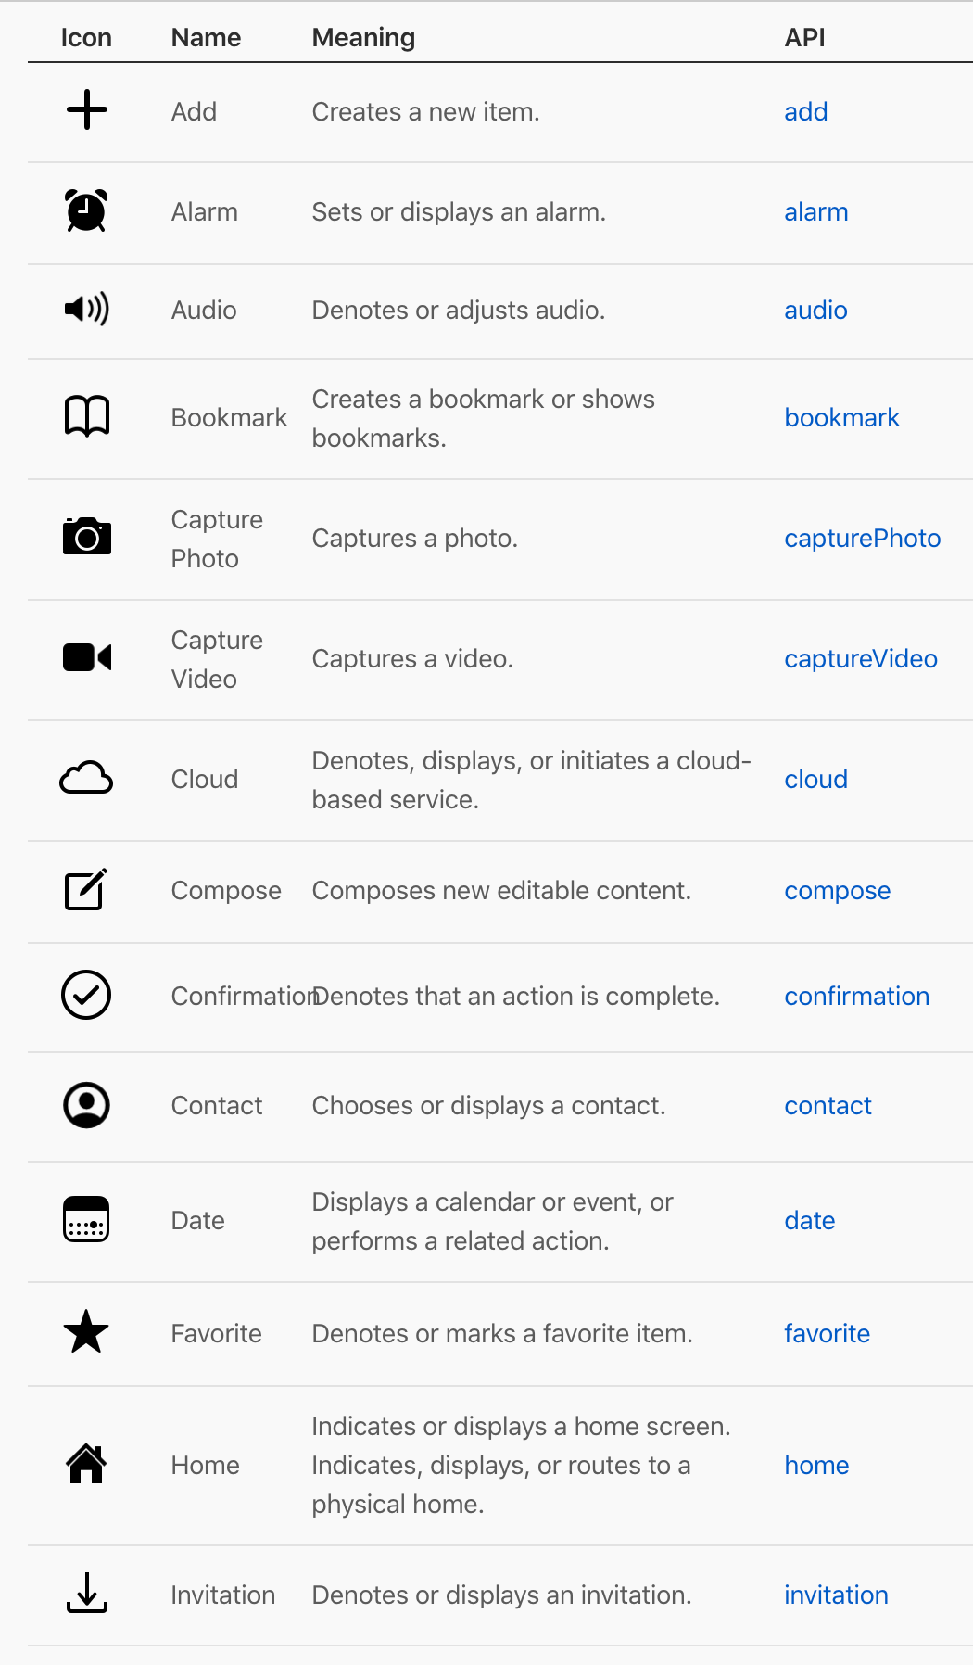Click the Capture Photo camera icon
The image size is (973, 1665).
[87, 537]
